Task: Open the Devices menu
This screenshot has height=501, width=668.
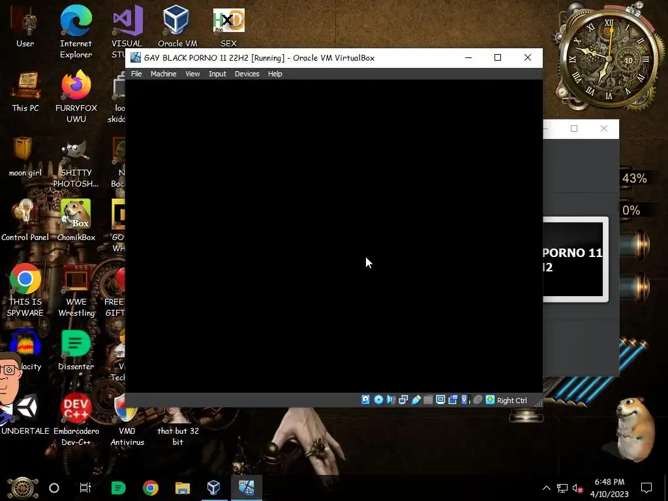Action: tap(247, 74)
